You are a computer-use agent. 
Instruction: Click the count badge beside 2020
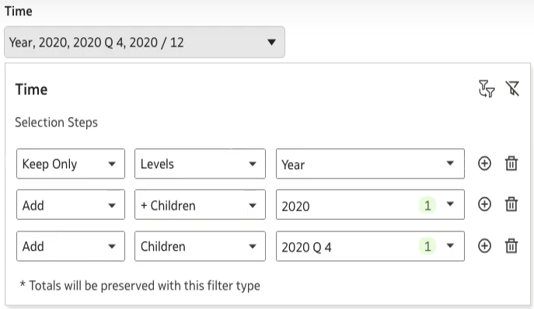point(428,205)
